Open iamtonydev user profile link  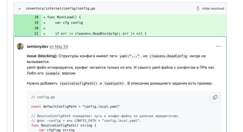[38, 47]
